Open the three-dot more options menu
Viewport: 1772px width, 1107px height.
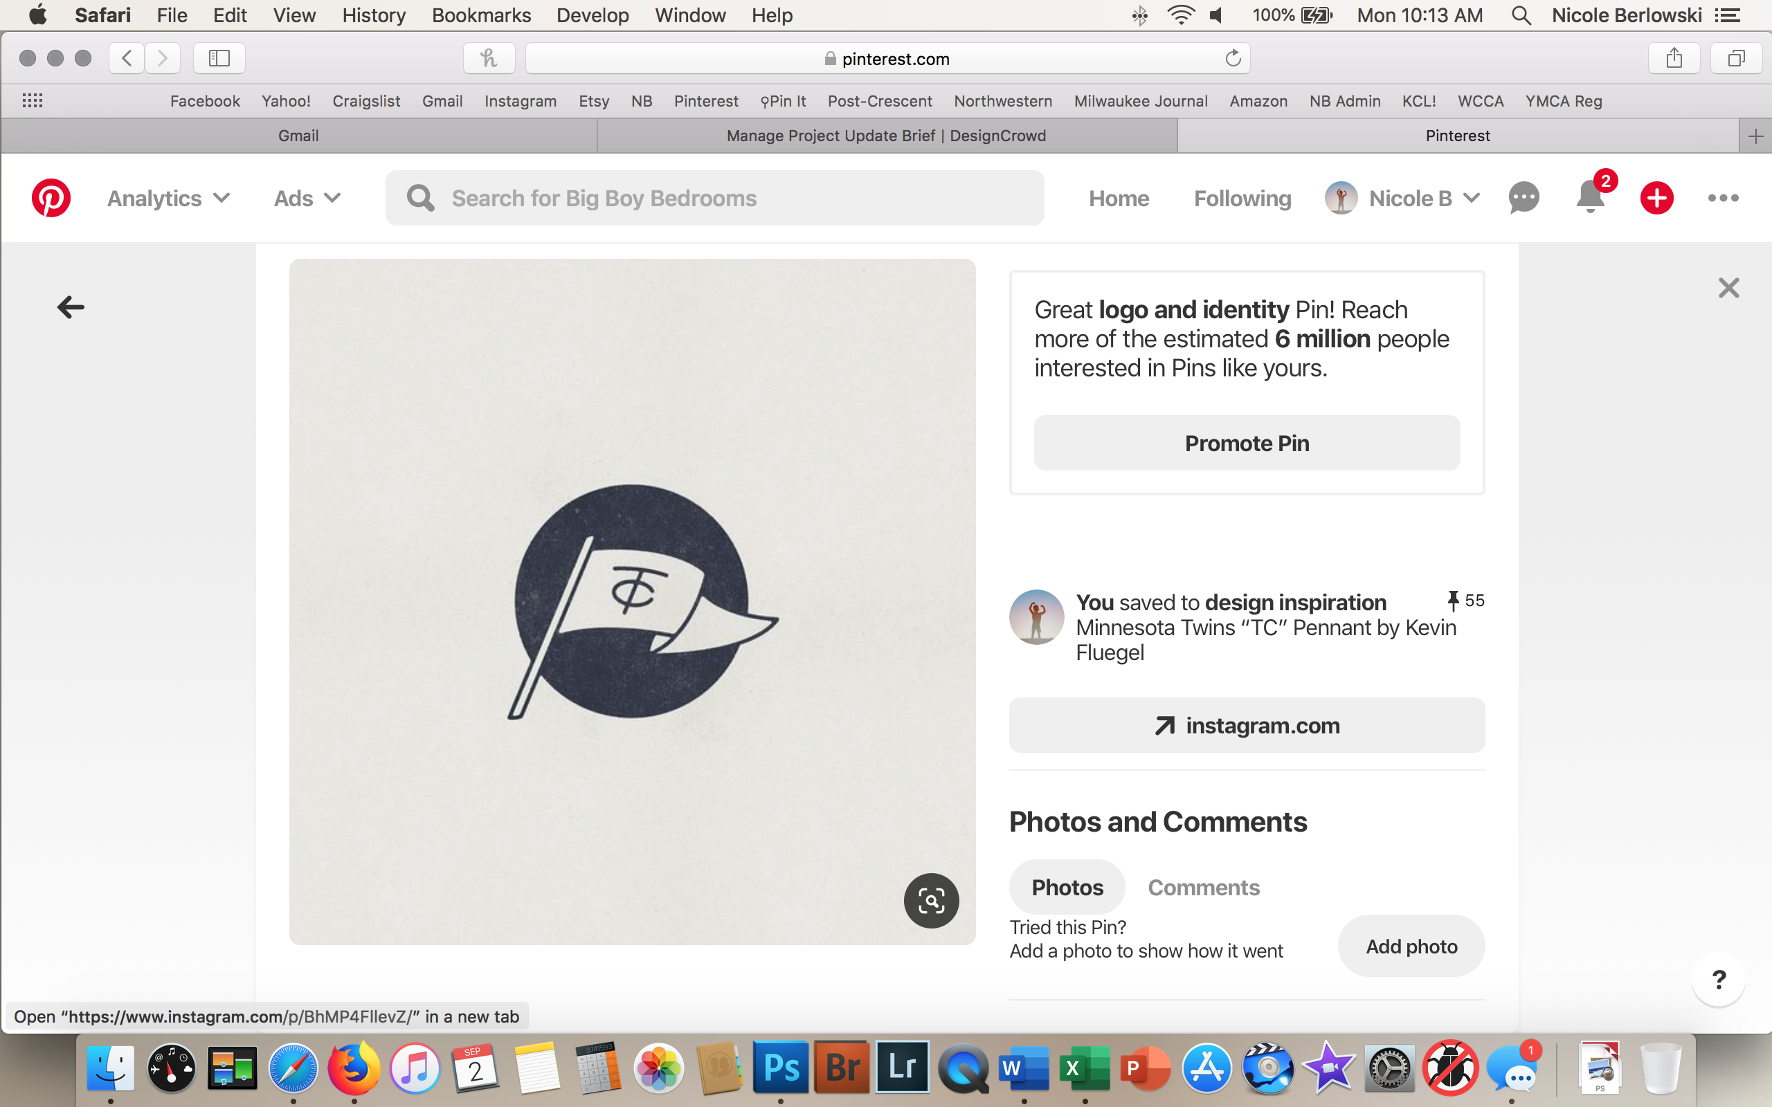(x=1723, y=198)
